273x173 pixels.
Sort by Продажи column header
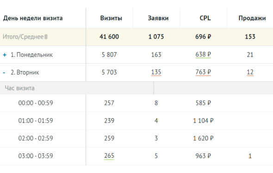click(252, 18)
